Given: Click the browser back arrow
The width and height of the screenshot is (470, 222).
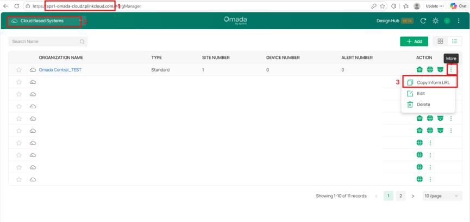Looking at the screenshot, I should [5, 6].
